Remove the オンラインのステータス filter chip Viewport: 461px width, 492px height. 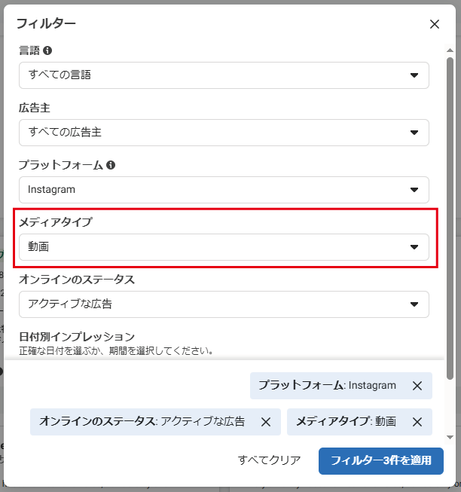click(266, 422)
